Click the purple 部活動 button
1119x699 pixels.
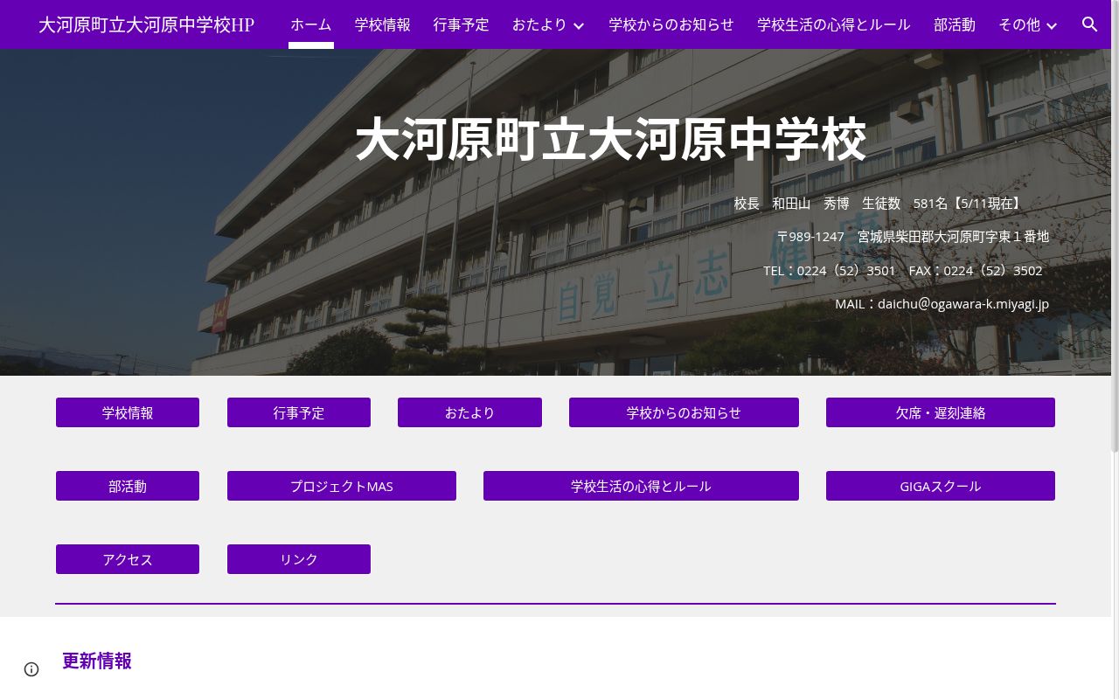(x=128, y=486)
